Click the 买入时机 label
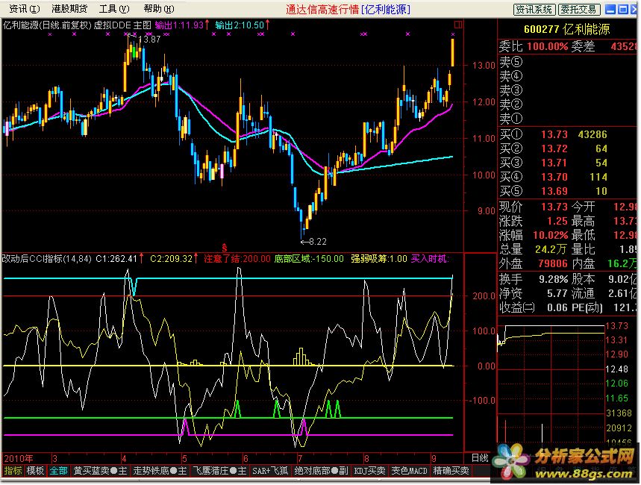This screenshot has height=485, width=641. pyautogui.click(x=430, y=259)
